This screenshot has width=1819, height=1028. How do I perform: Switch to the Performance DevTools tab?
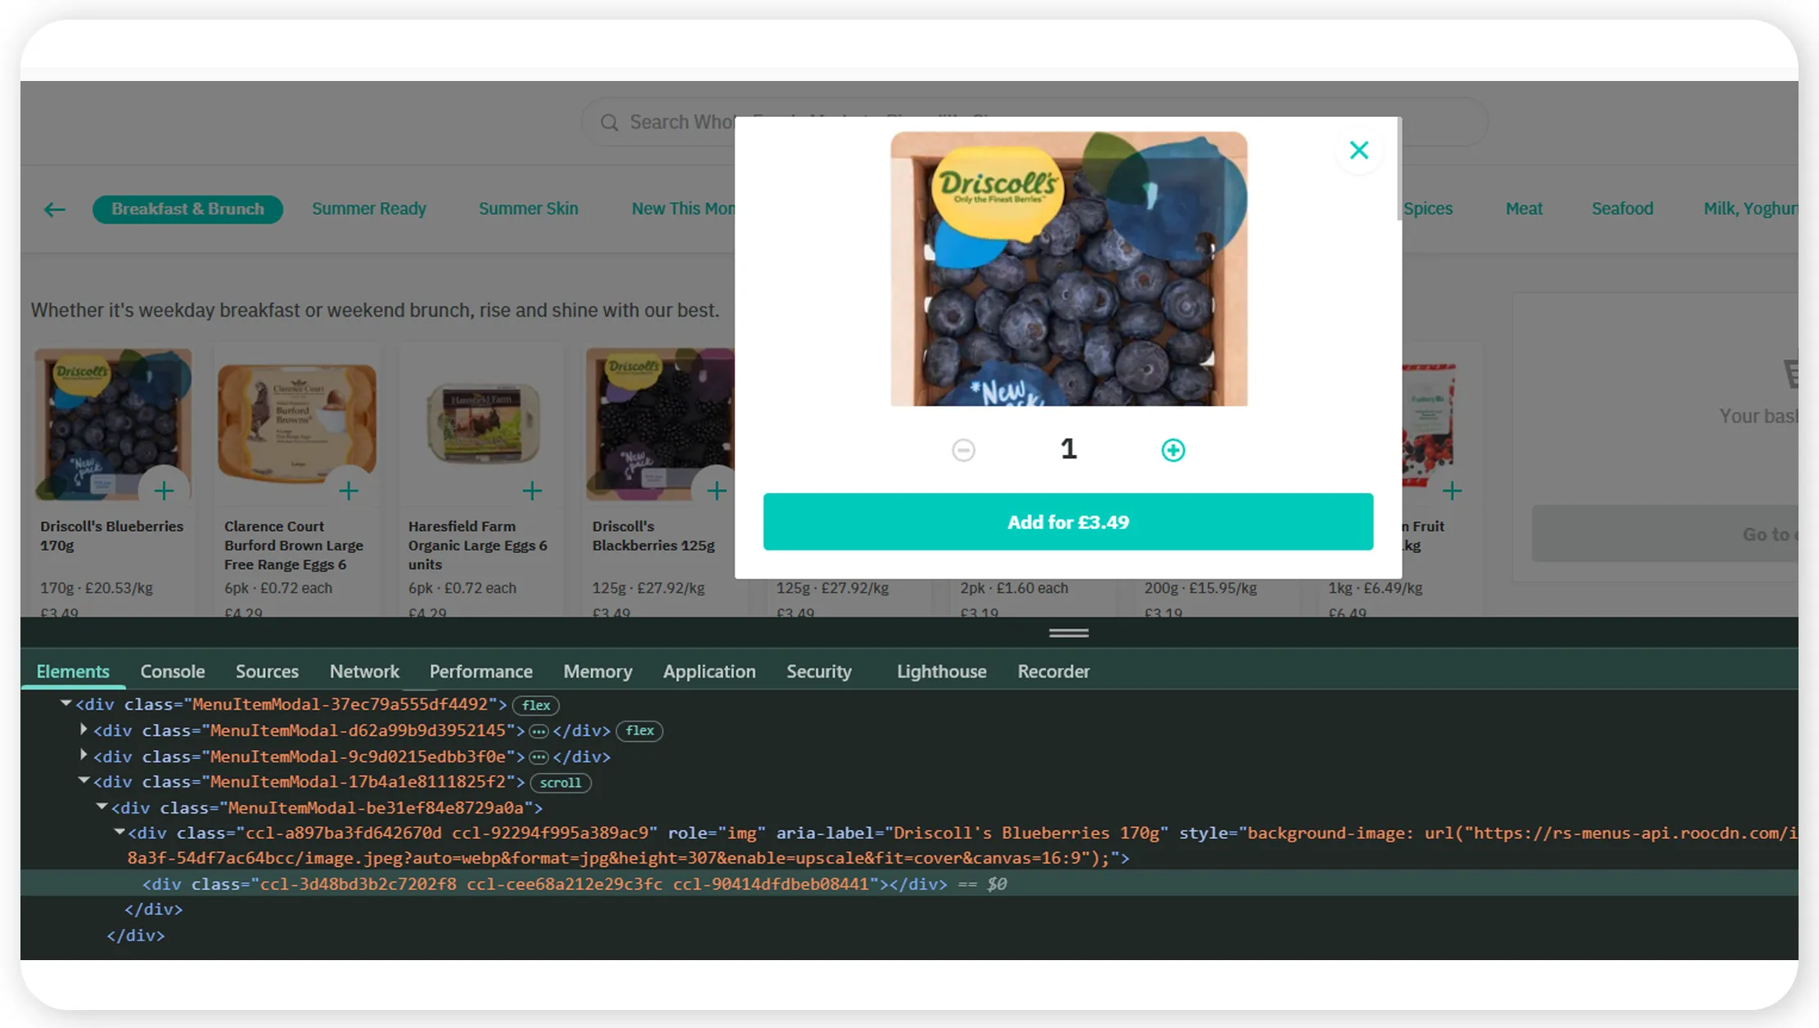tap(481, 671)
